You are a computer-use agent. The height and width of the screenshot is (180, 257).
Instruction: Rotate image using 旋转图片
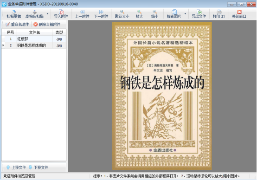tap(174, 14)
